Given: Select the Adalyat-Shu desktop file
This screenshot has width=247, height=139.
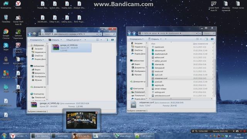Looking at the screenshot, I should (79, 5).
